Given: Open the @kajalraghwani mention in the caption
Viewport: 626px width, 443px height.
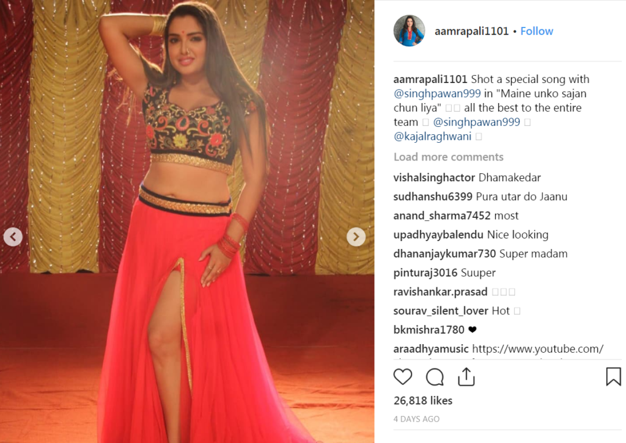Looking at the screenshot, I should tap(432, 137).
